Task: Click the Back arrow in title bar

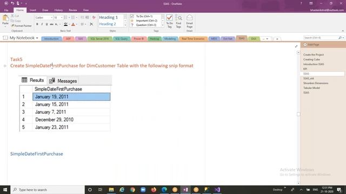Action: tap(6, 3)
